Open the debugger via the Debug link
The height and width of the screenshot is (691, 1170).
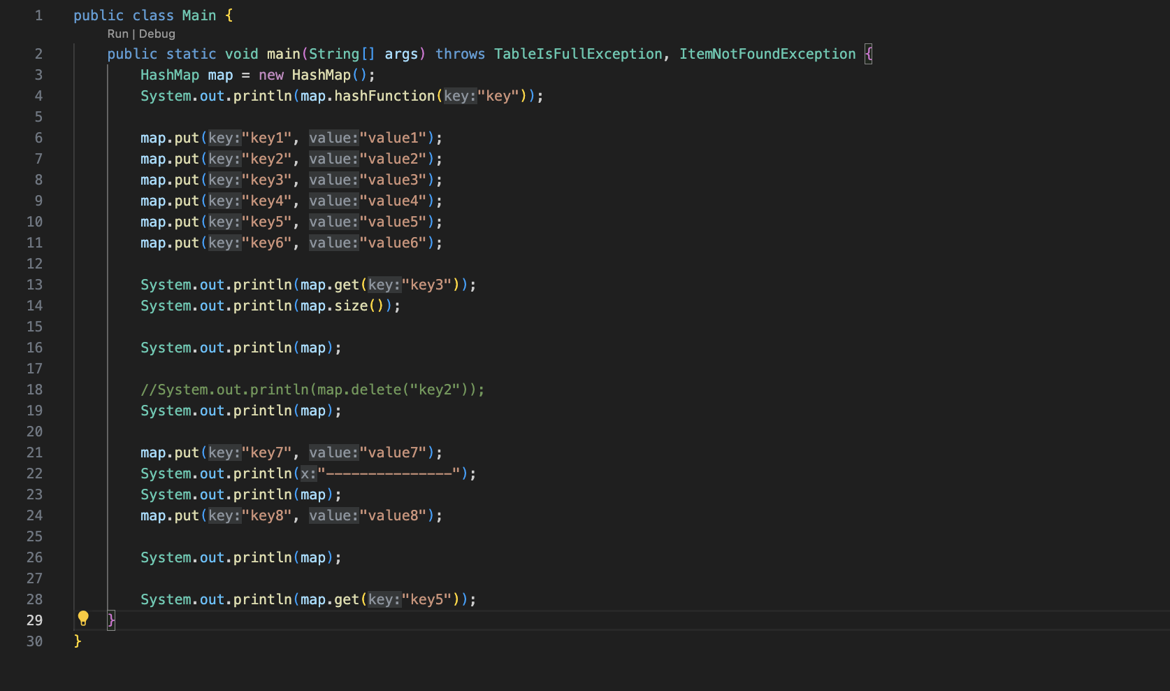click(157, 34)
